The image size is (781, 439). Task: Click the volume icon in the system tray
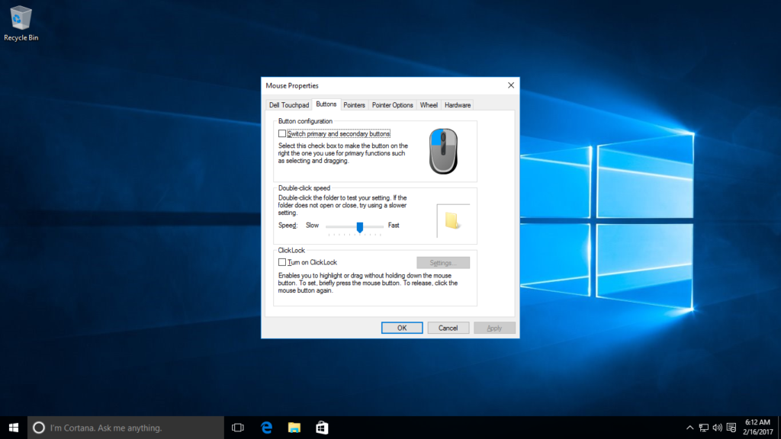point(717,427)
